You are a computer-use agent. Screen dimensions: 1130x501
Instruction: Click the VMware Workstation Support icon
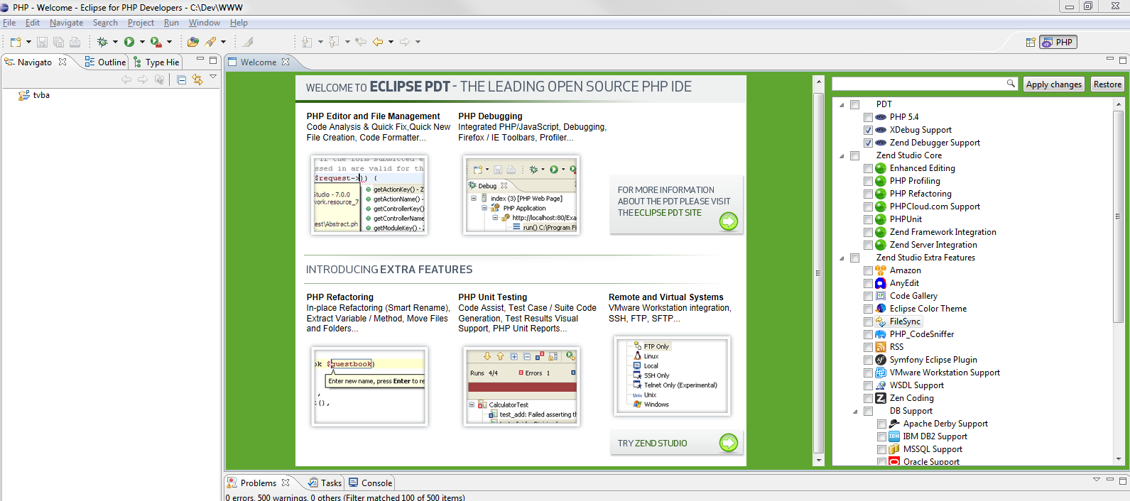(881, 373)
